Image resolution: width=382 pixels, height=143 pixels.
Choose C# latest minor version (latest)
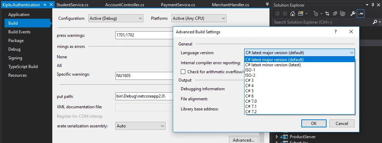273,65
